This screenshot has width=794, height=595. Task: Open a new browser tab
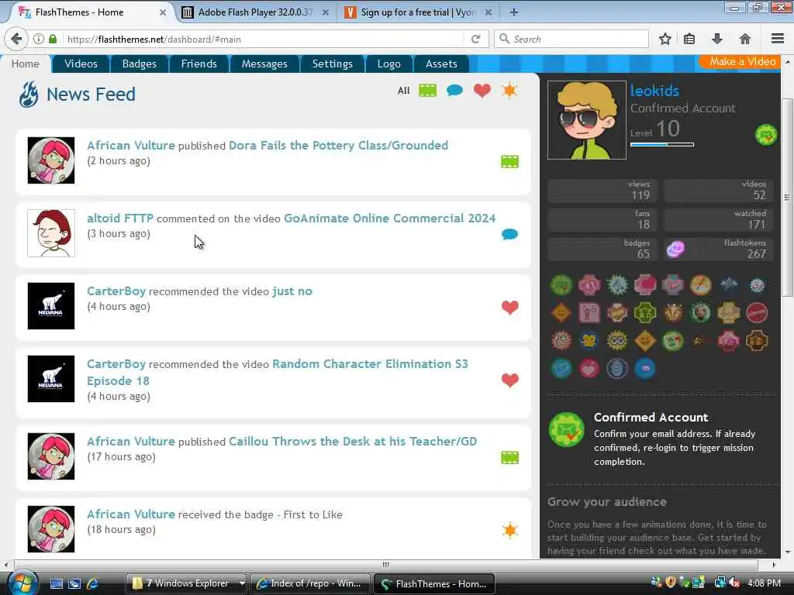513,12
